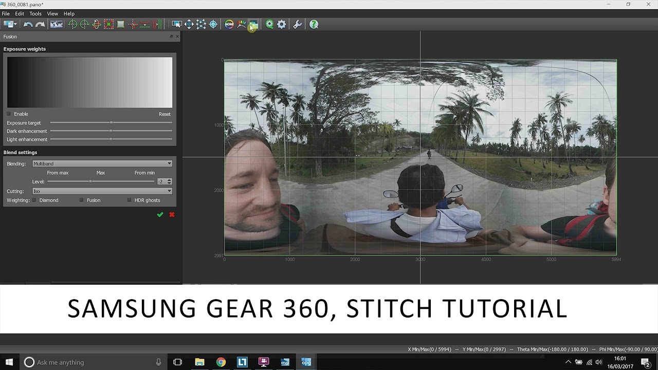This screenshot has height=370, width=658.
Task: Tick the Enable exposure weights checkbox
Action: click(x=9, y=114)
